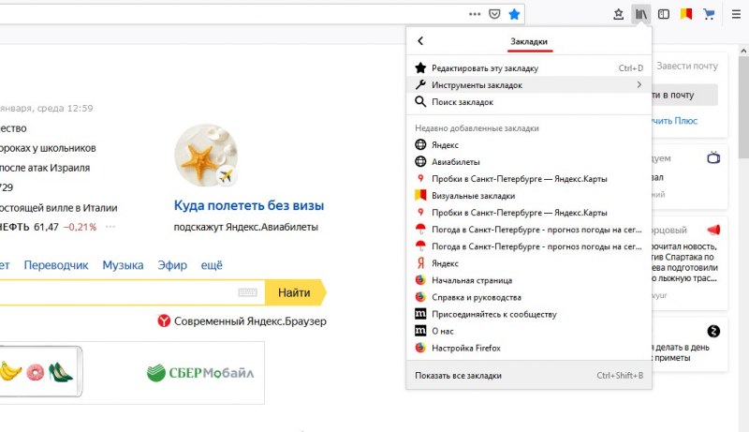This screenshot has height=432, width=749.
Task: Open Присоединяйтесь к сообществу bookmark
Action: [529, 315]
